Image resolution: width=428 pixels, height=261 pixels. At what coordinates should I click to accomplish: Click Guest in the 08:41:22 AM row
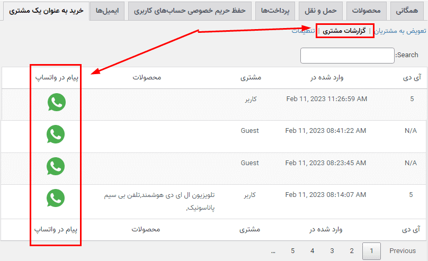click(250, 131)
